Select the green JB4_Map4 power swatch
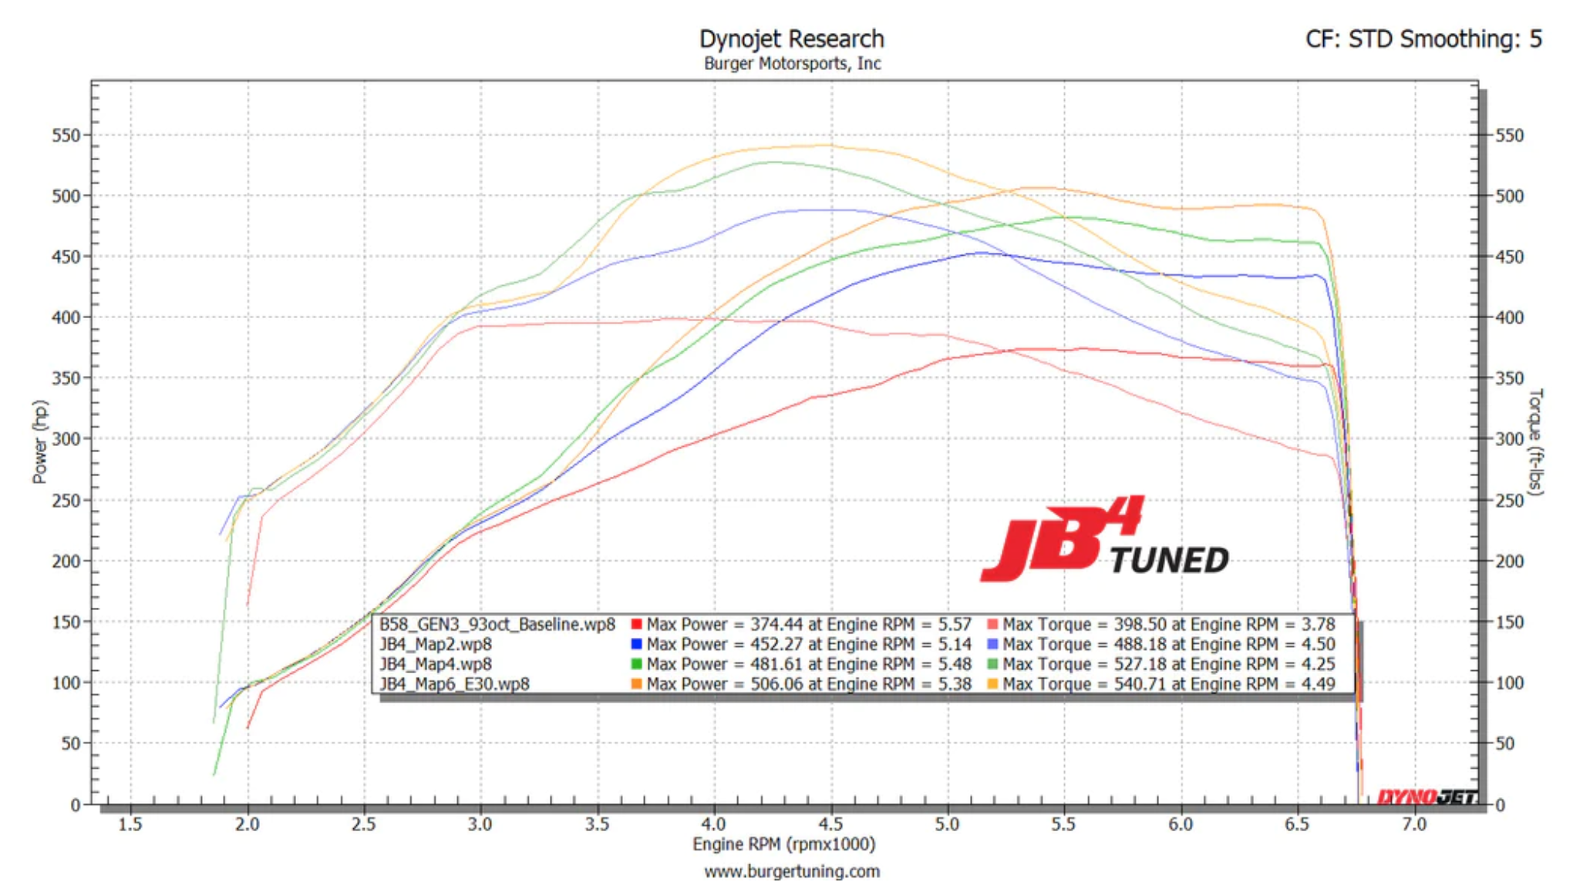This screenshot has width=1590, height=892. 637,664
